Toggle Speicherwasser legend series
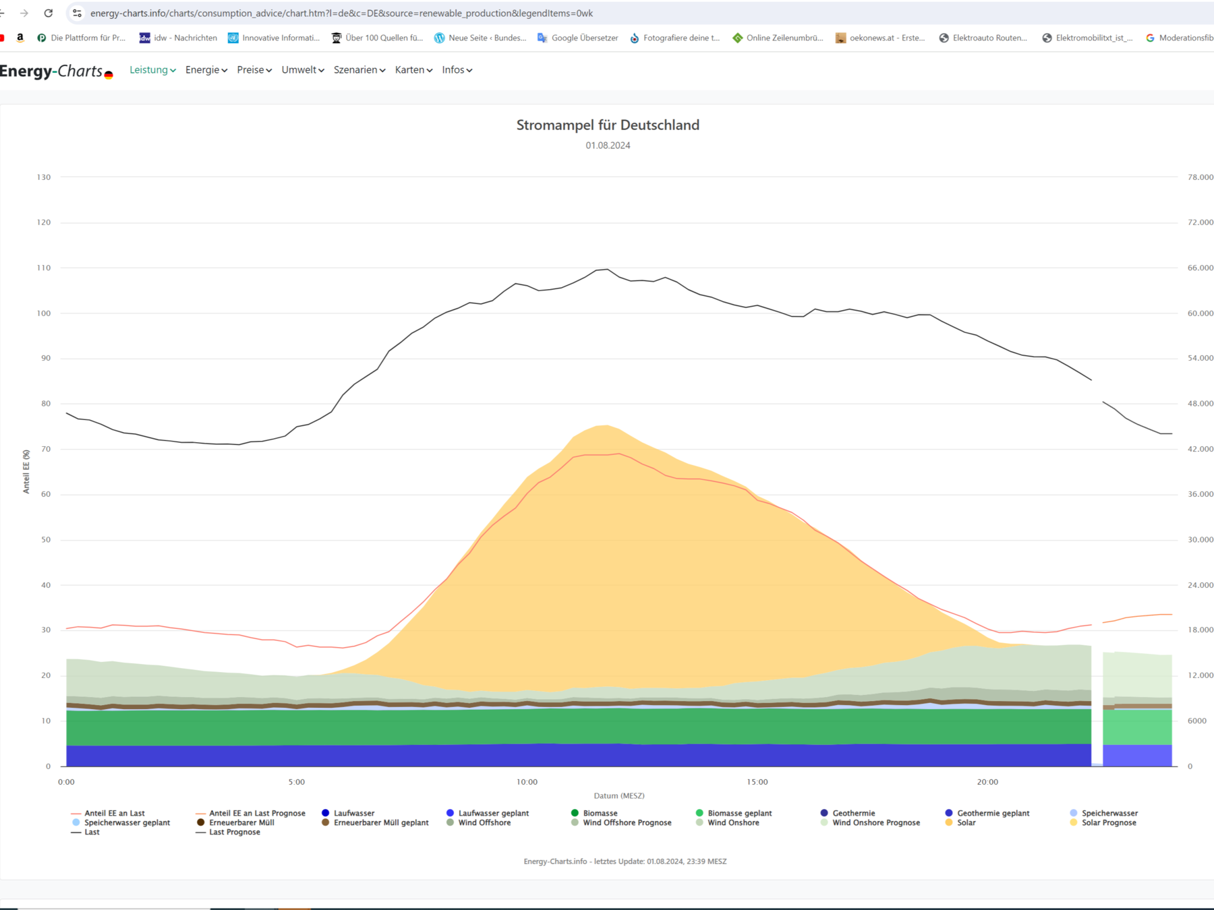Image resolution: width=1214 pixels, height=910 pixels. click(x=1104, y=814)
